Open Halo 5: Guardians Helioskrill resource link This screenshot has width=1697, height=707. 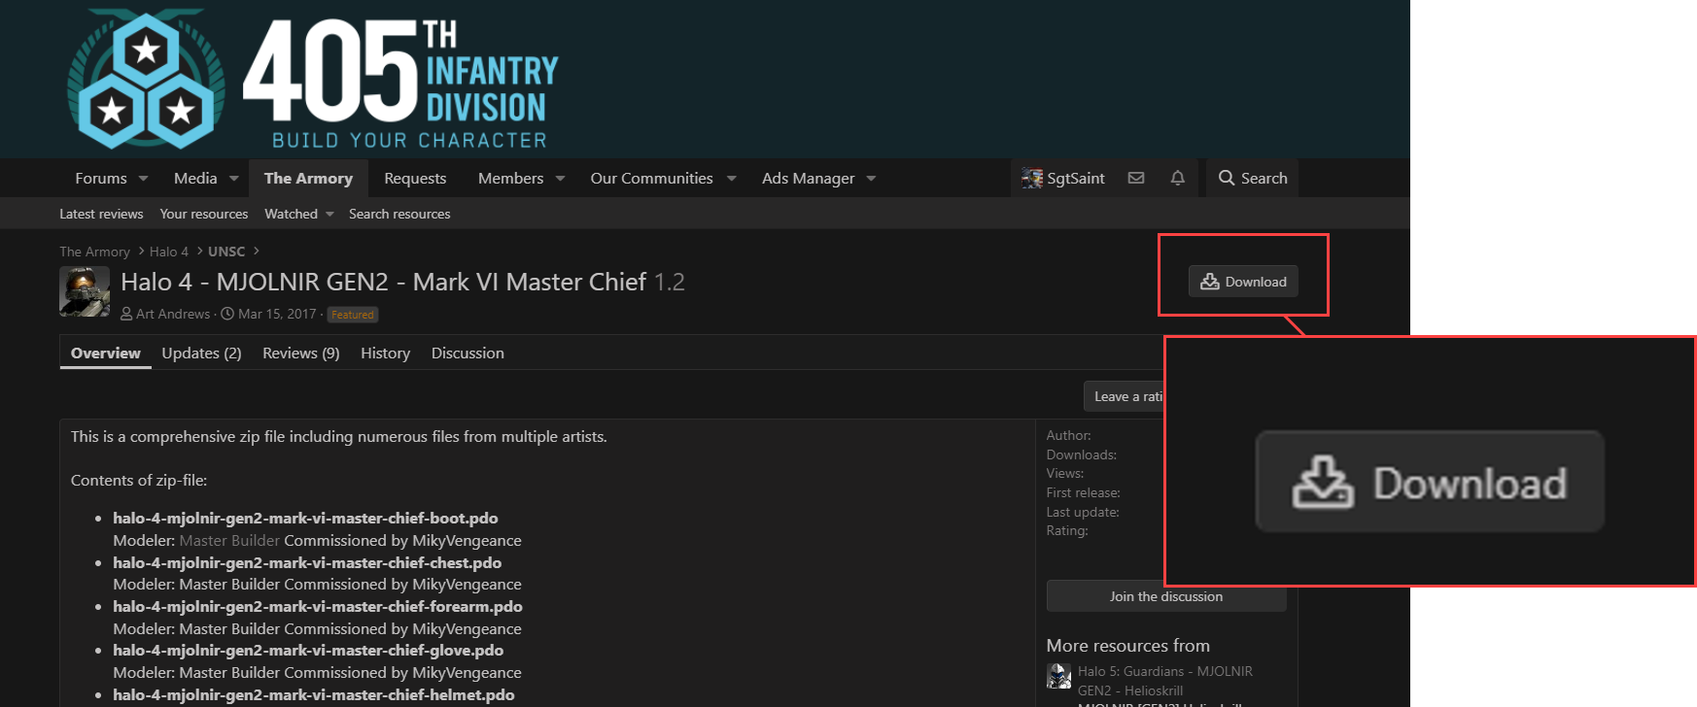click(1165, 681)
